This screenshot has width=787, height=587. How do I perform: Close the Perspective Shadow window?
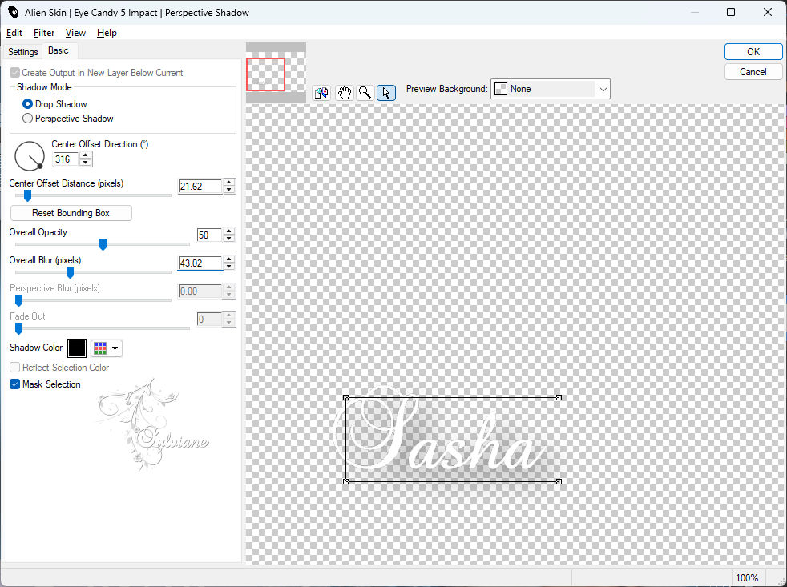(768, 12)
